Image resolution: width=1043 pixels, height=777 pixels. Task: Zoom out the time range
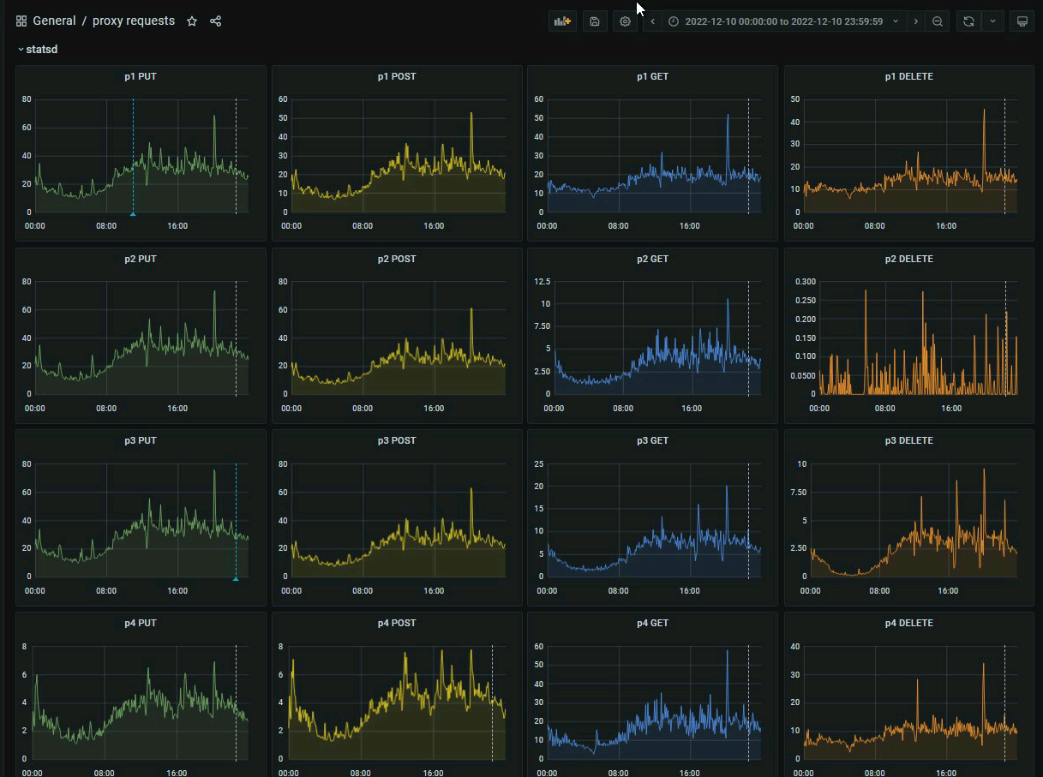[938, 21]
